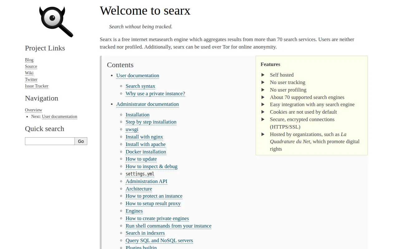Open the settings.yml reference link
Viewport: 399px width, 249px height.
point(140,174)
